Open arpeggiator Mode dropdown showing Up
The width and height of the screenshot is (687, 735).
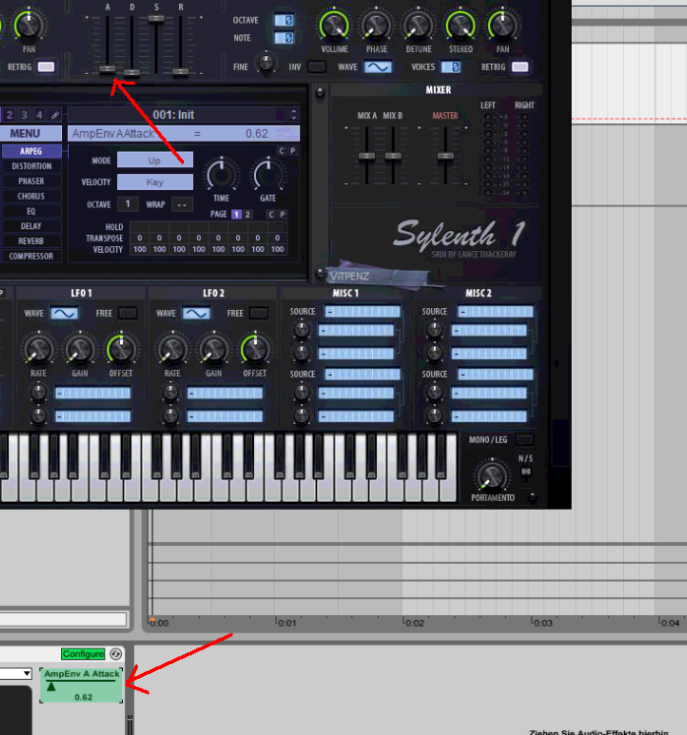(x=155, y=159)
